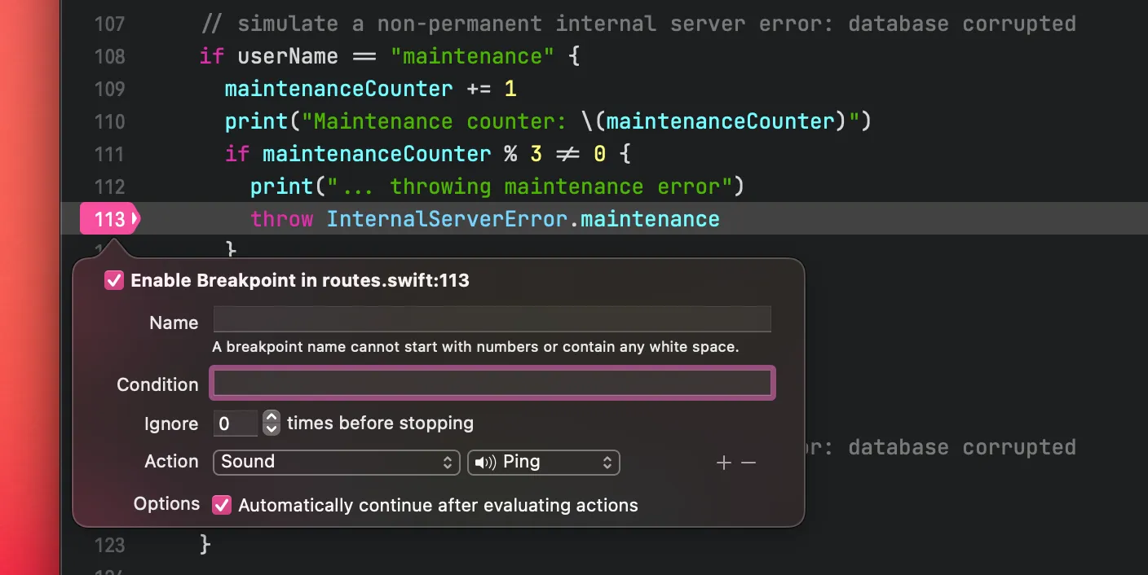Click the breakpoint marker on line 113
The height and width of the screenshot is (575, 1148).
click(x=109, y=219)
